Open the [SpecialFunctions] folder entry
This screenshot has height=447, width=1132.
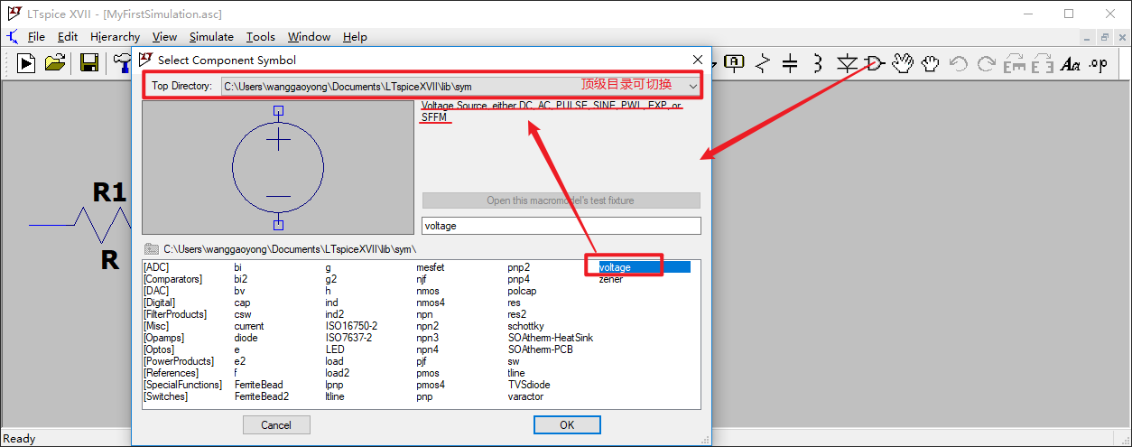click(182, 385)
